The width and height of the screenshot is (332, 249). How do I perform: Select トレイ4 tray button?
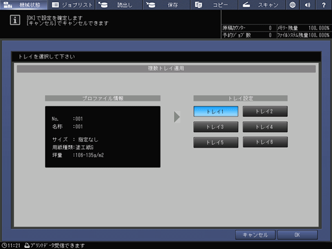click(265, 127)
